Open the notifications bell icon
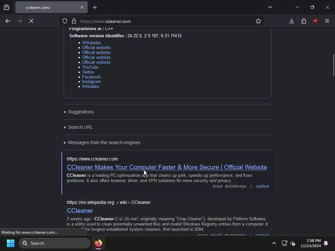Image resolution: width=335 pixels, height=251 pixels. point(326,243)
